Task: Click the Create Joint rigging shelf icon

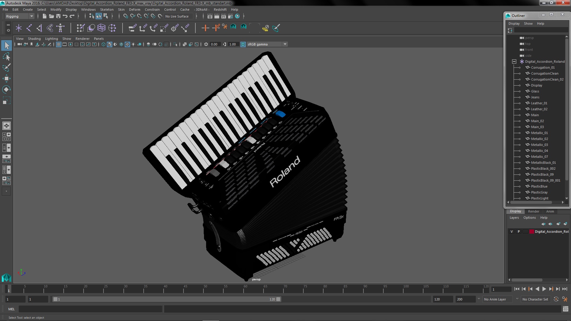Action: click(29, 28)
